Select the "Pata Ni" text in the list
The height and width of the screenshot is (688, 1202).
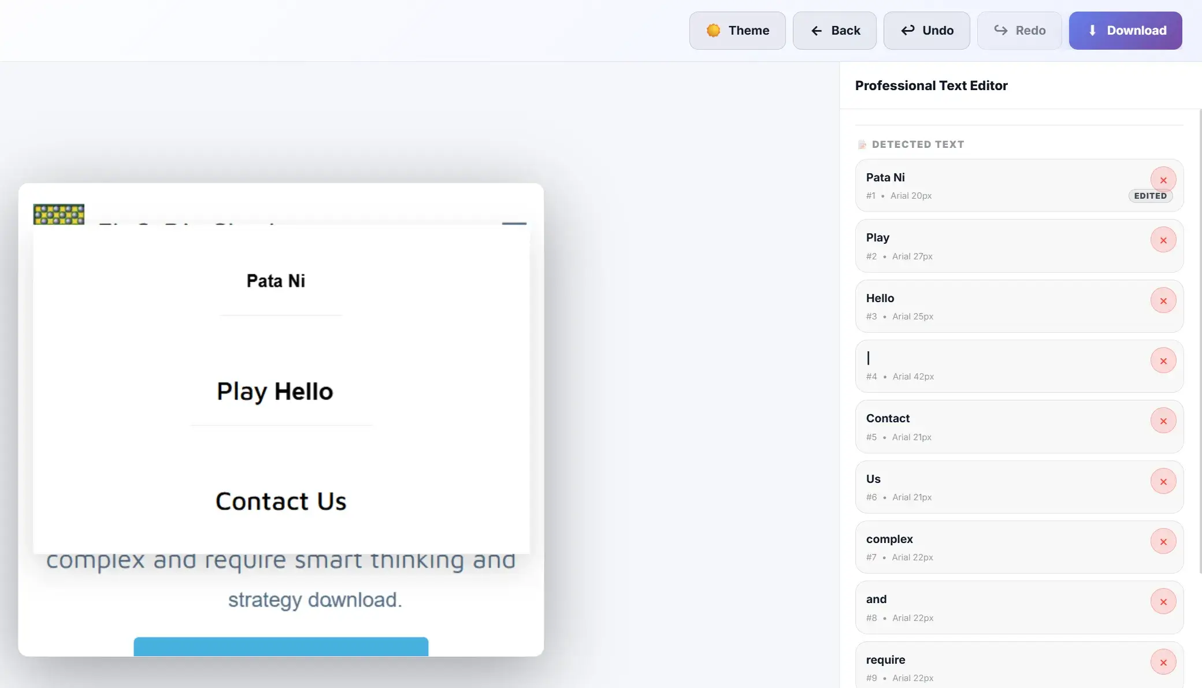[885, 177]
